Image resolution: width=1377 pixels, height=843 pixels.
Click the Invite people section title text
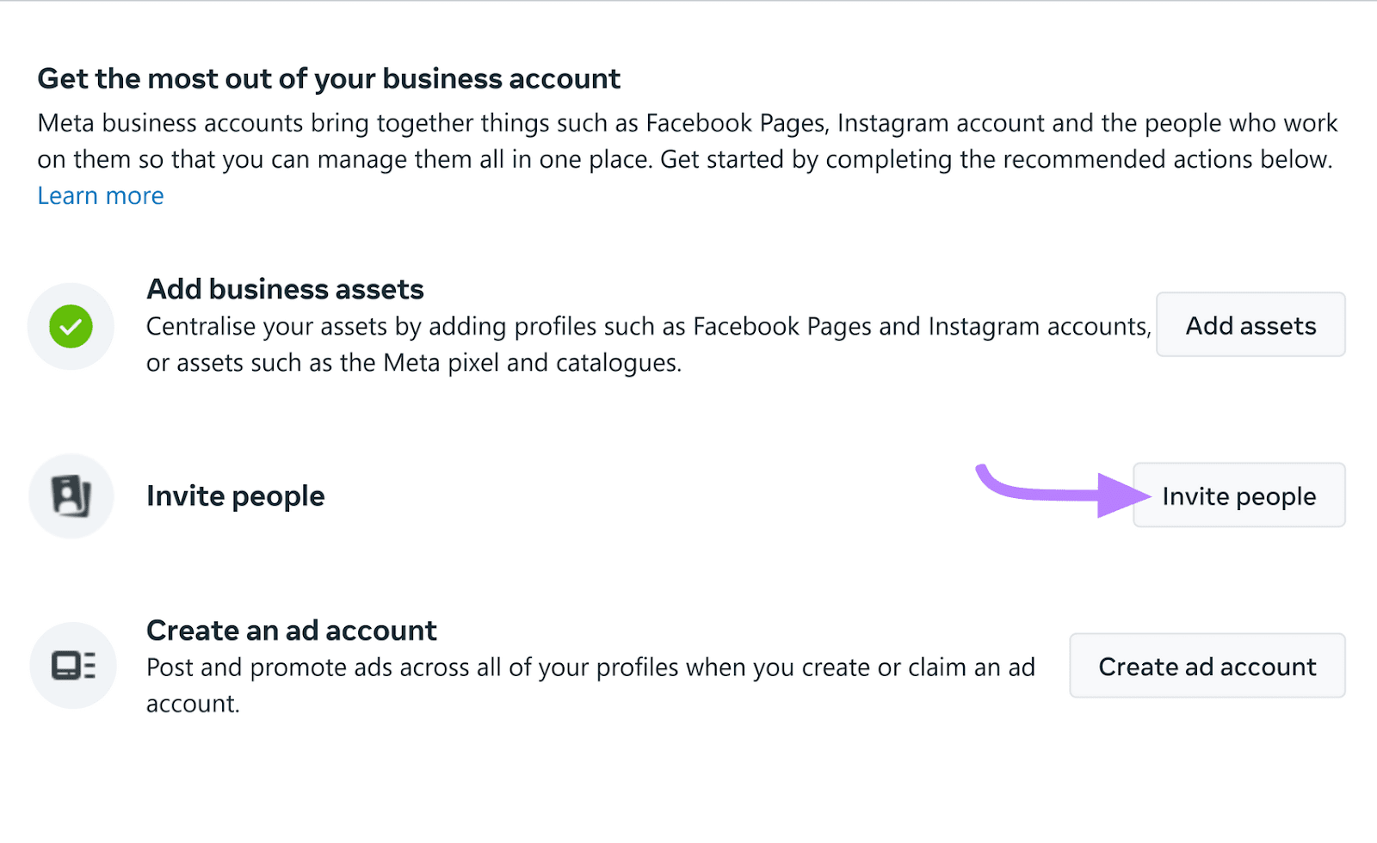(x=235, y=495)
